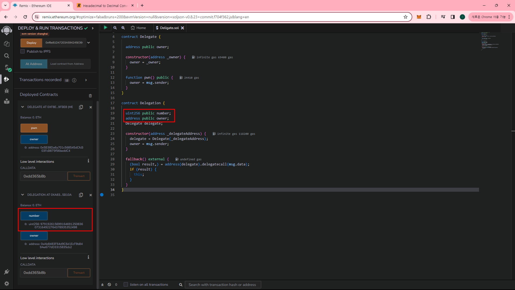Copy the DELEGATE contract address
This screenshot has height=290, width=515.
pos(81,107)
